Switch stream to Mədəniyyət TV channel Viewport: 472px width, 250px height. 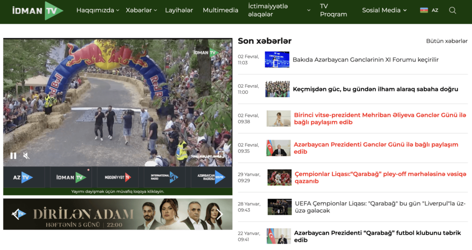118,177
